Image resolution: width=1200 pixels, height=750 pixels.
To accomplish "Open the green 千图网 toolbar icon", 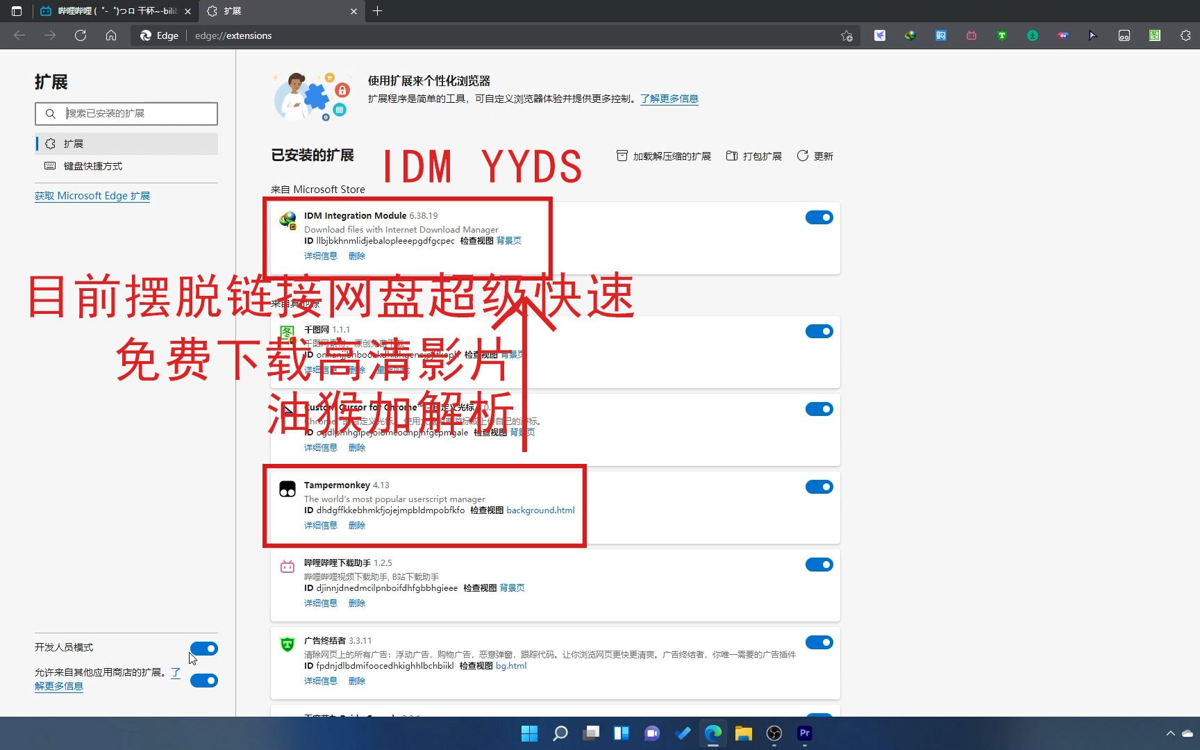I will pyautogui.click(x=1155, y=35).
